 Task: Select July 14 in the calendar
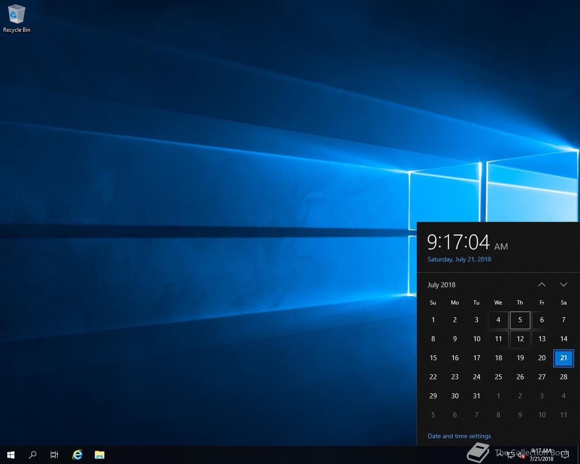tap(564, 339)
